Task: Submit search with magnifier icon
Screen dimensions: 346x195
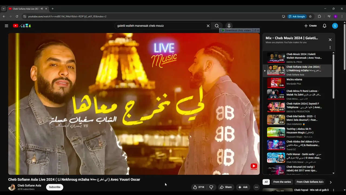Action: click(217, 26)
